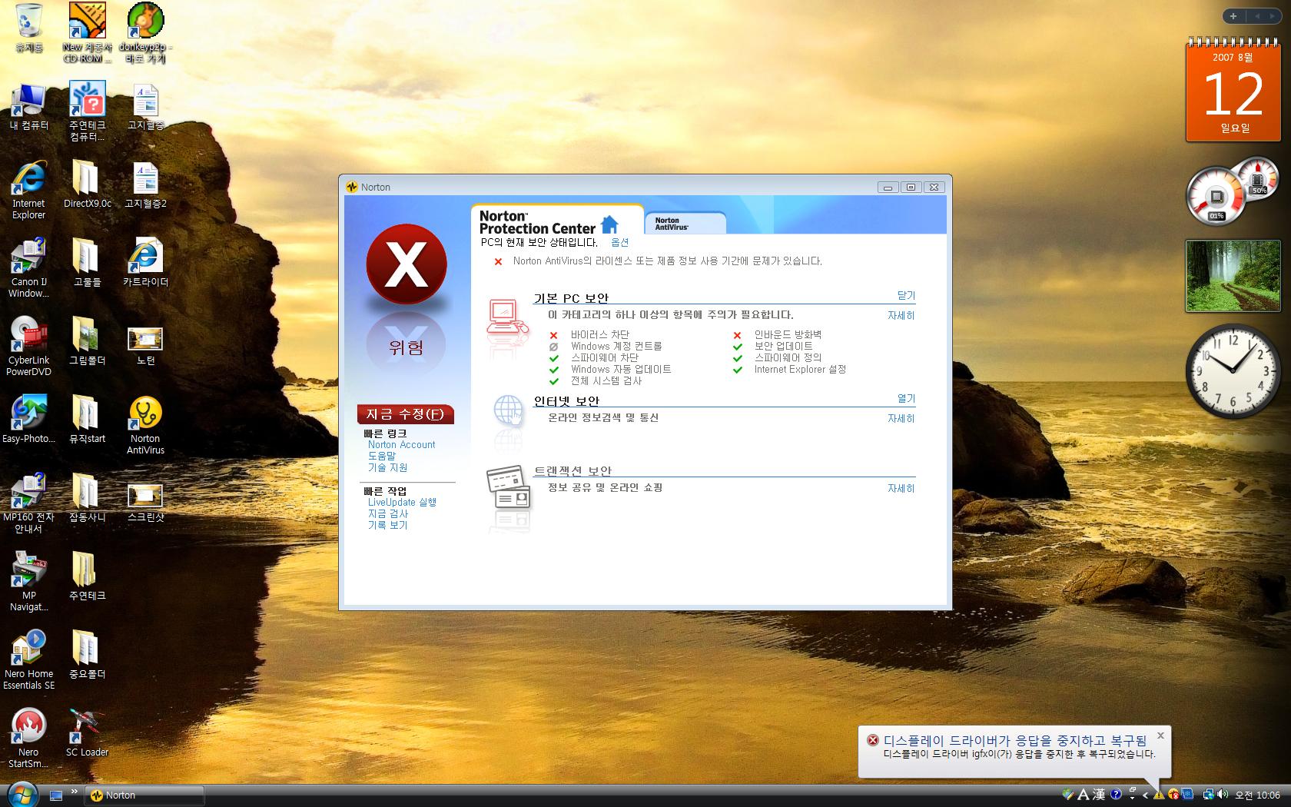
Task: Click the taskbar clock 오전 10:06
Action: click(x=1257, y=795)
